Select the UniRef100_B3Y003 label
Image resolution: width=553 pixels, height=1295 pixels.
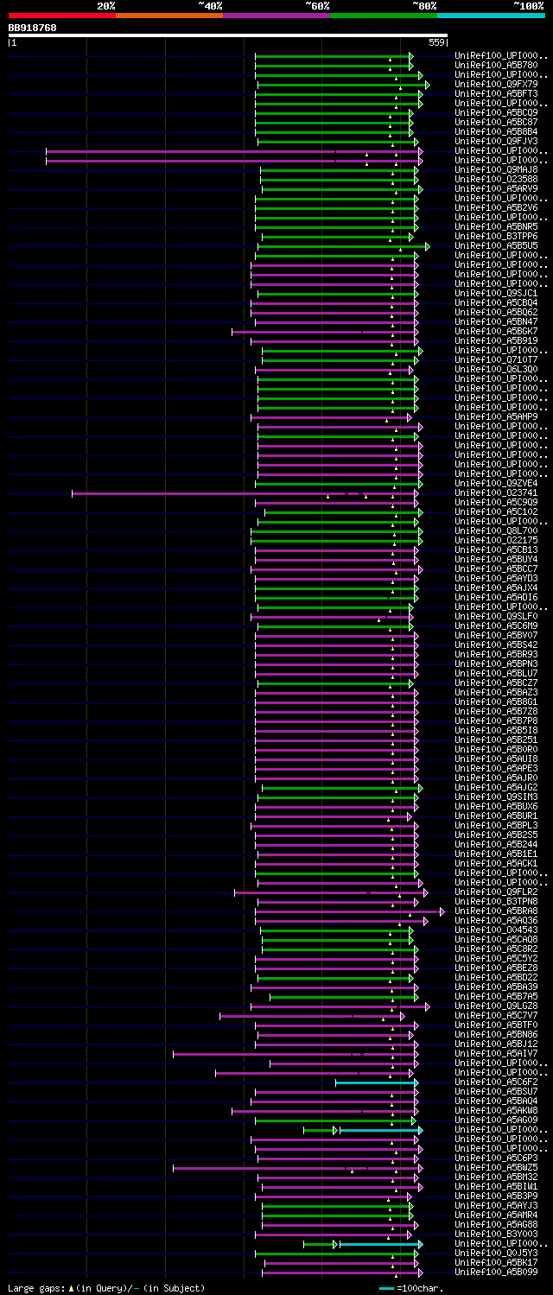point(496,1234)
